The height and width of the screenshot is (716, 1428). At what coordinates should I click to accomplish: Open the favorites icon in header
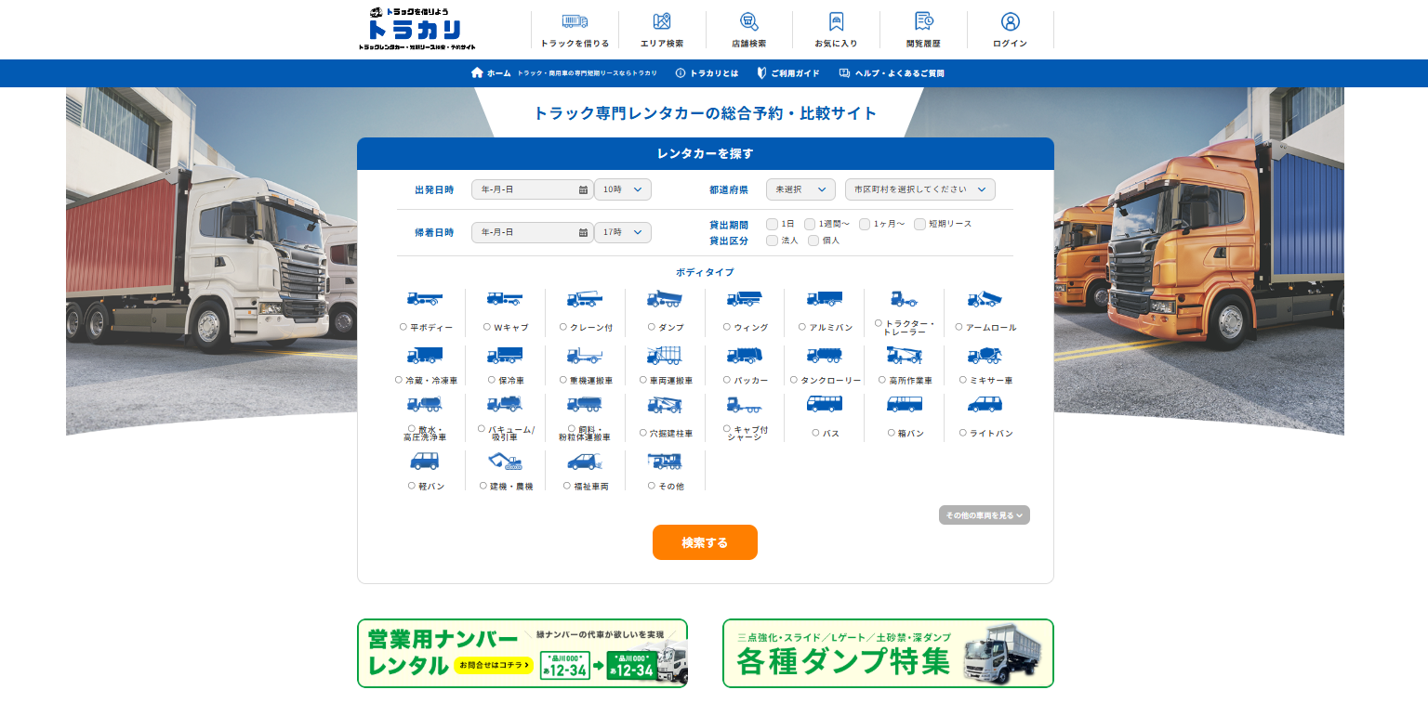pyautogui.click(x=836, y=22)
